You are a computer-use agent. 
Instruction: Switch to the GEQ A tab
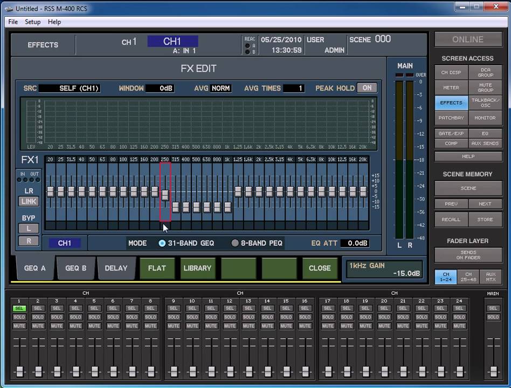click(35, 268)
